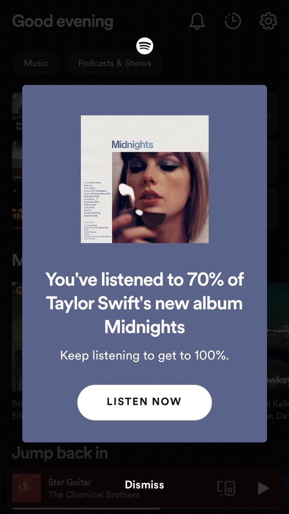
Task: Tap the Good evening greeting header
Action: [x=63, y=21]
